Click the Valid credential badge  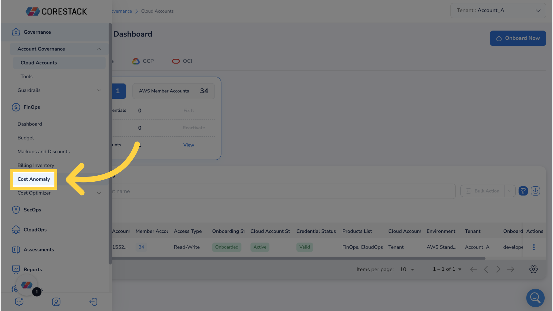point(304,247)
